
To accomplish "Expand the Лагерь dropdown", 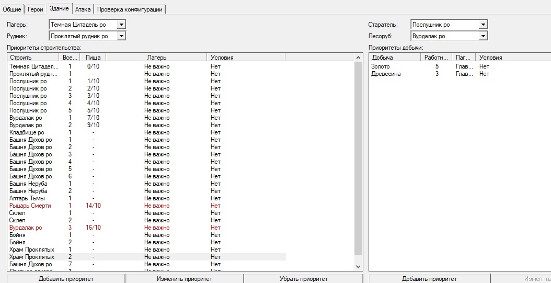I will tap(121, 25).
